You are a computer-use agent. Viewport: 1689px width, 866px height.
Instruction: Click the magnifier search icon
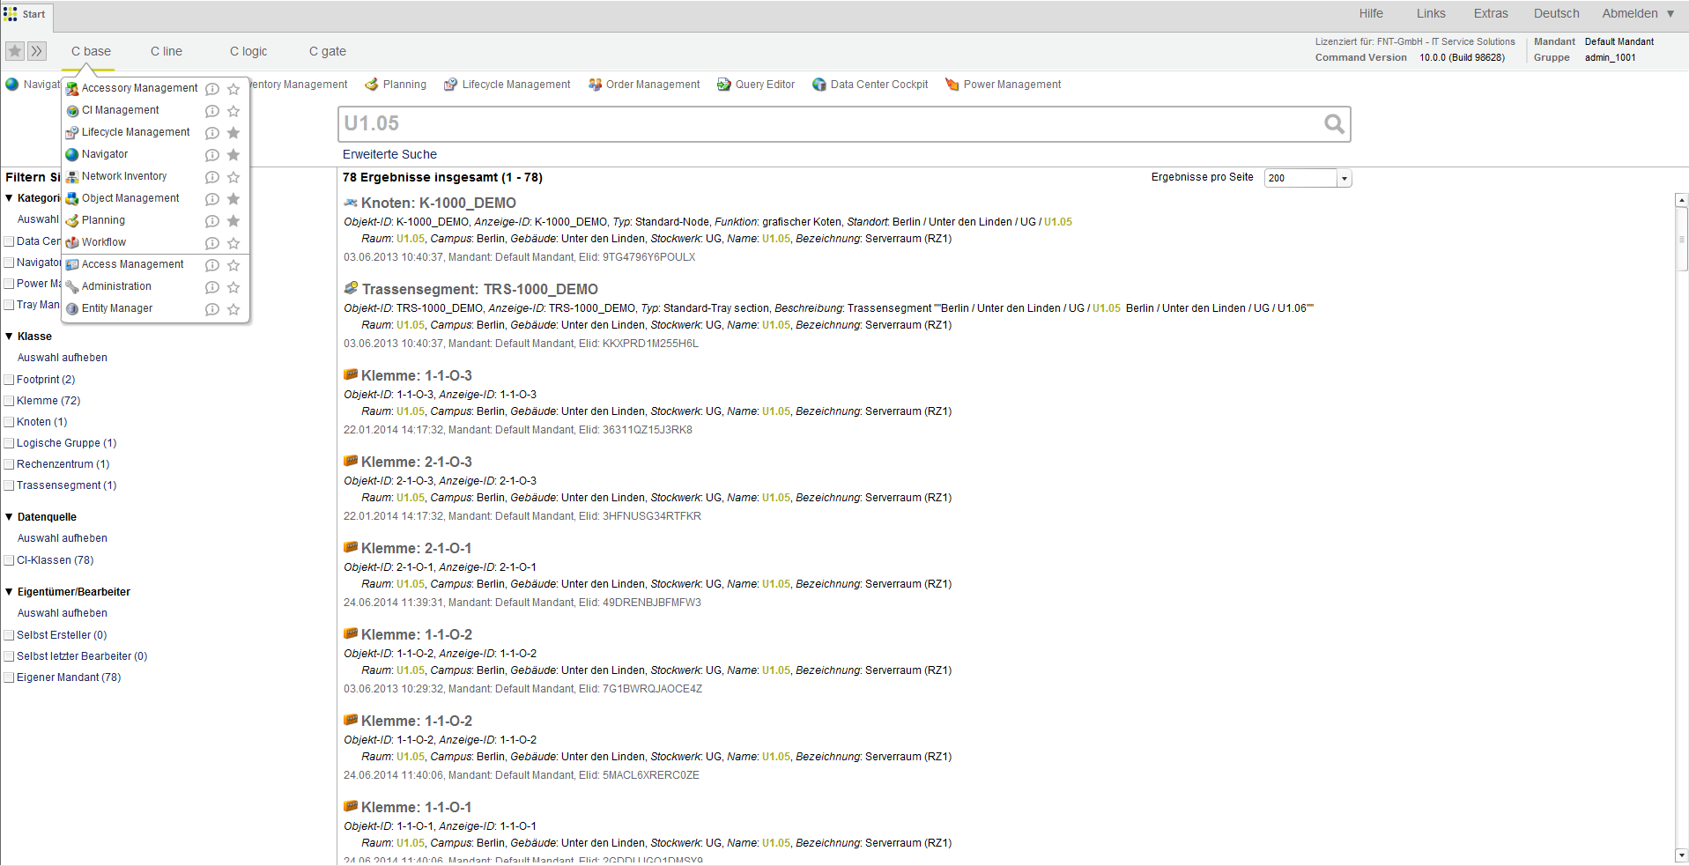tap(1334, 124)
